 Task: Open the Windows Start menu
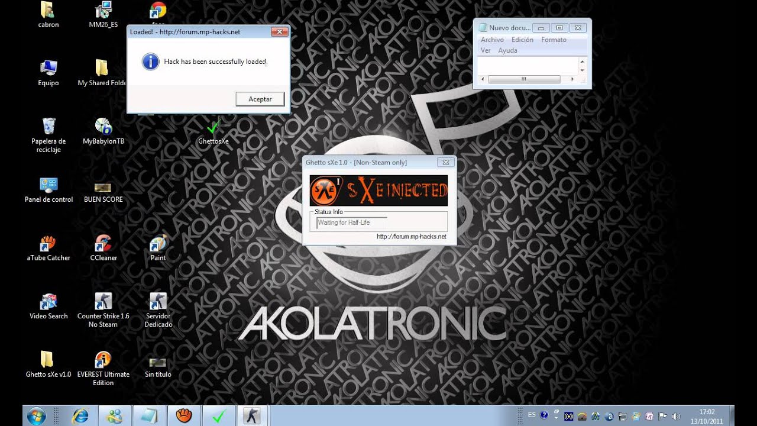pos(37,416)
